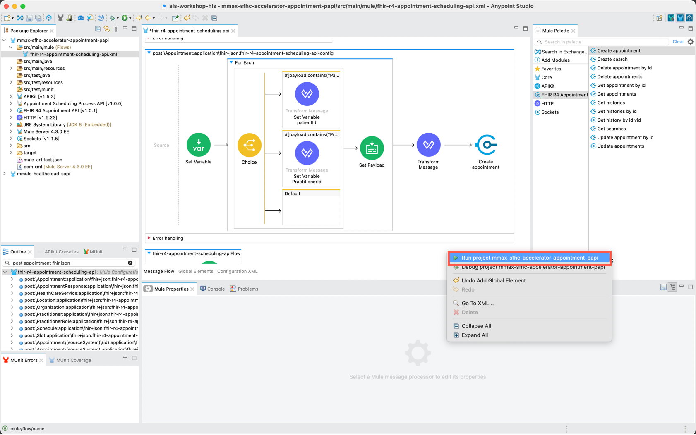Switch to the Mule Design perspective icon

680,18
